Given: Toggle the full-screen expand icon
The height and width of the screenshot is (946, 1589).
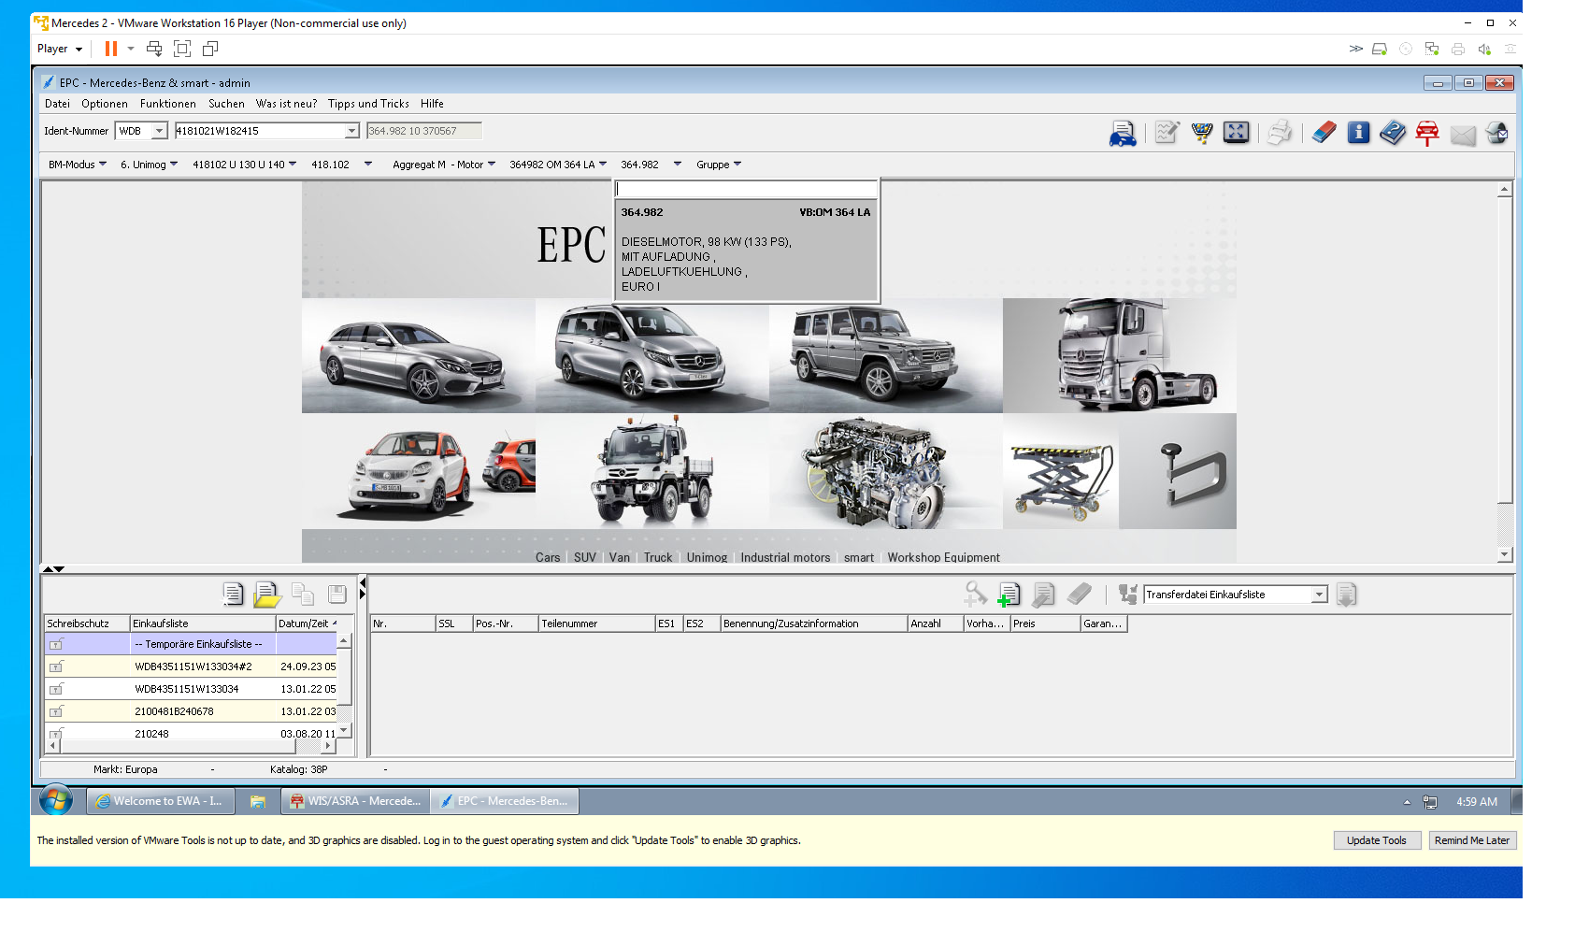Looking at the screenshot, I should pos(1236,133).
